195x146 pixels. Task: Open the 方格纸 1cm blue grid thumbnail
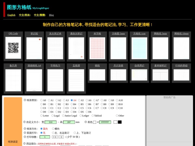coord(139,48)
